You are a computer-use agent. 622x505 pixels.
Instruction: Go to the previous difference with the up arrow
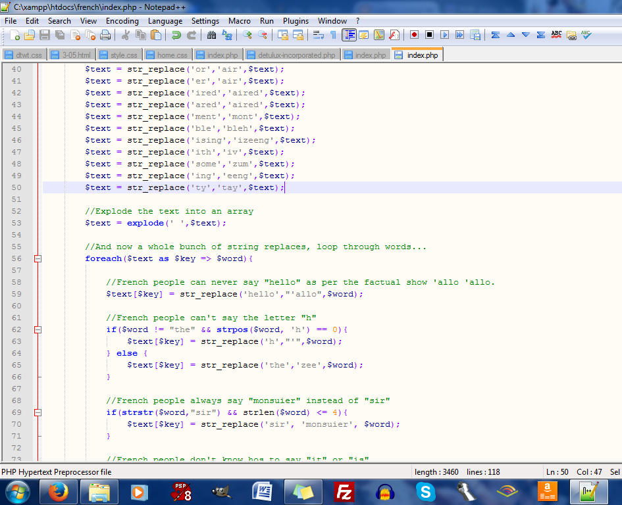pos(511,36)
